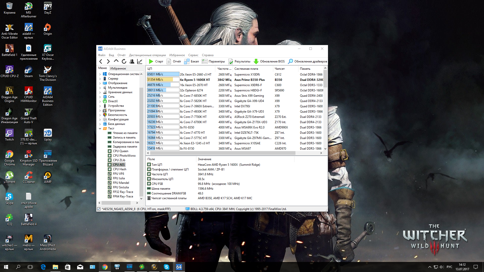Image resolution: width=484 pixels, height=272 pixels.
Task: Toggle the status bar checkbox at bottom-left
Action: (99, 209)
